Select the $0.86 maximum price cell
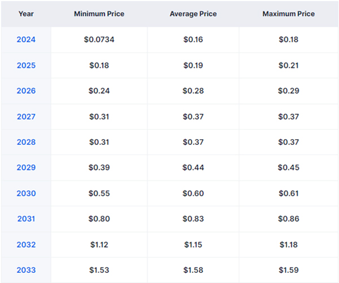This screenshot has height=283, width=339. (289, 218)
